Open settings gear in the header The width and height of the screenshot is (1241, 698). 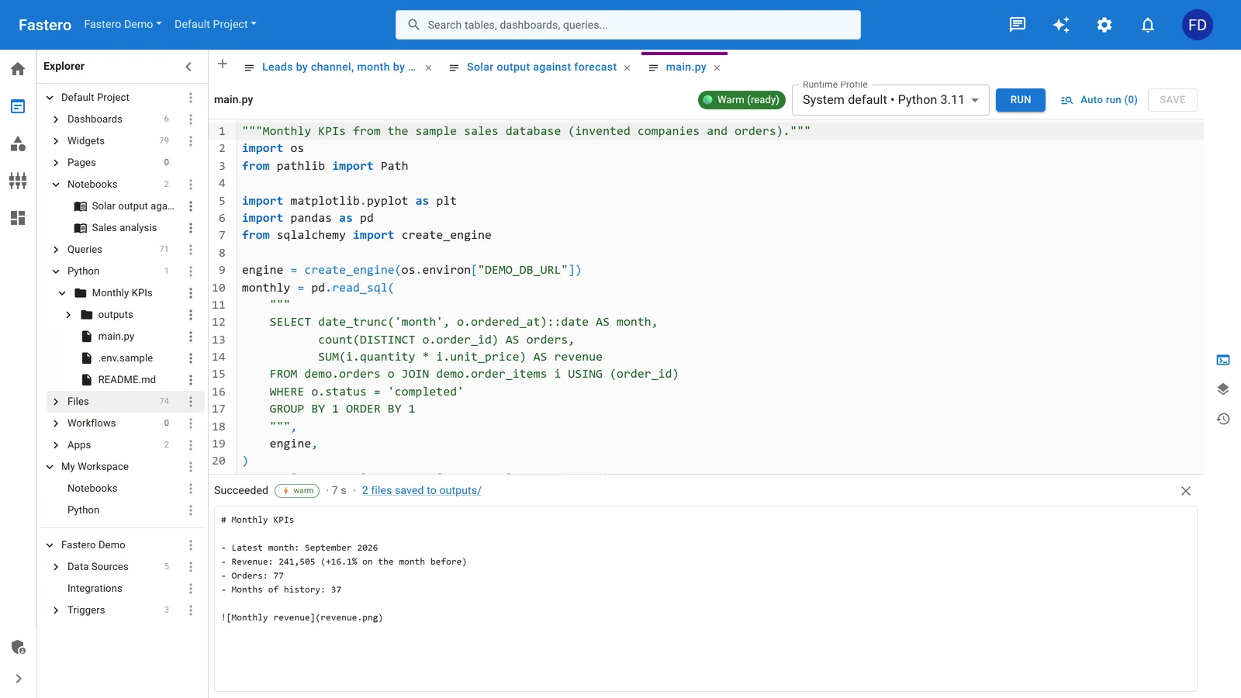click(1104, 25)
